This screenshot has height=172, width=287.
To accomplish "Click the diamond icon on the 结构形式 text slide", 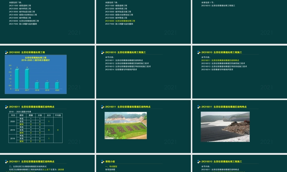I will pos(7,162).
